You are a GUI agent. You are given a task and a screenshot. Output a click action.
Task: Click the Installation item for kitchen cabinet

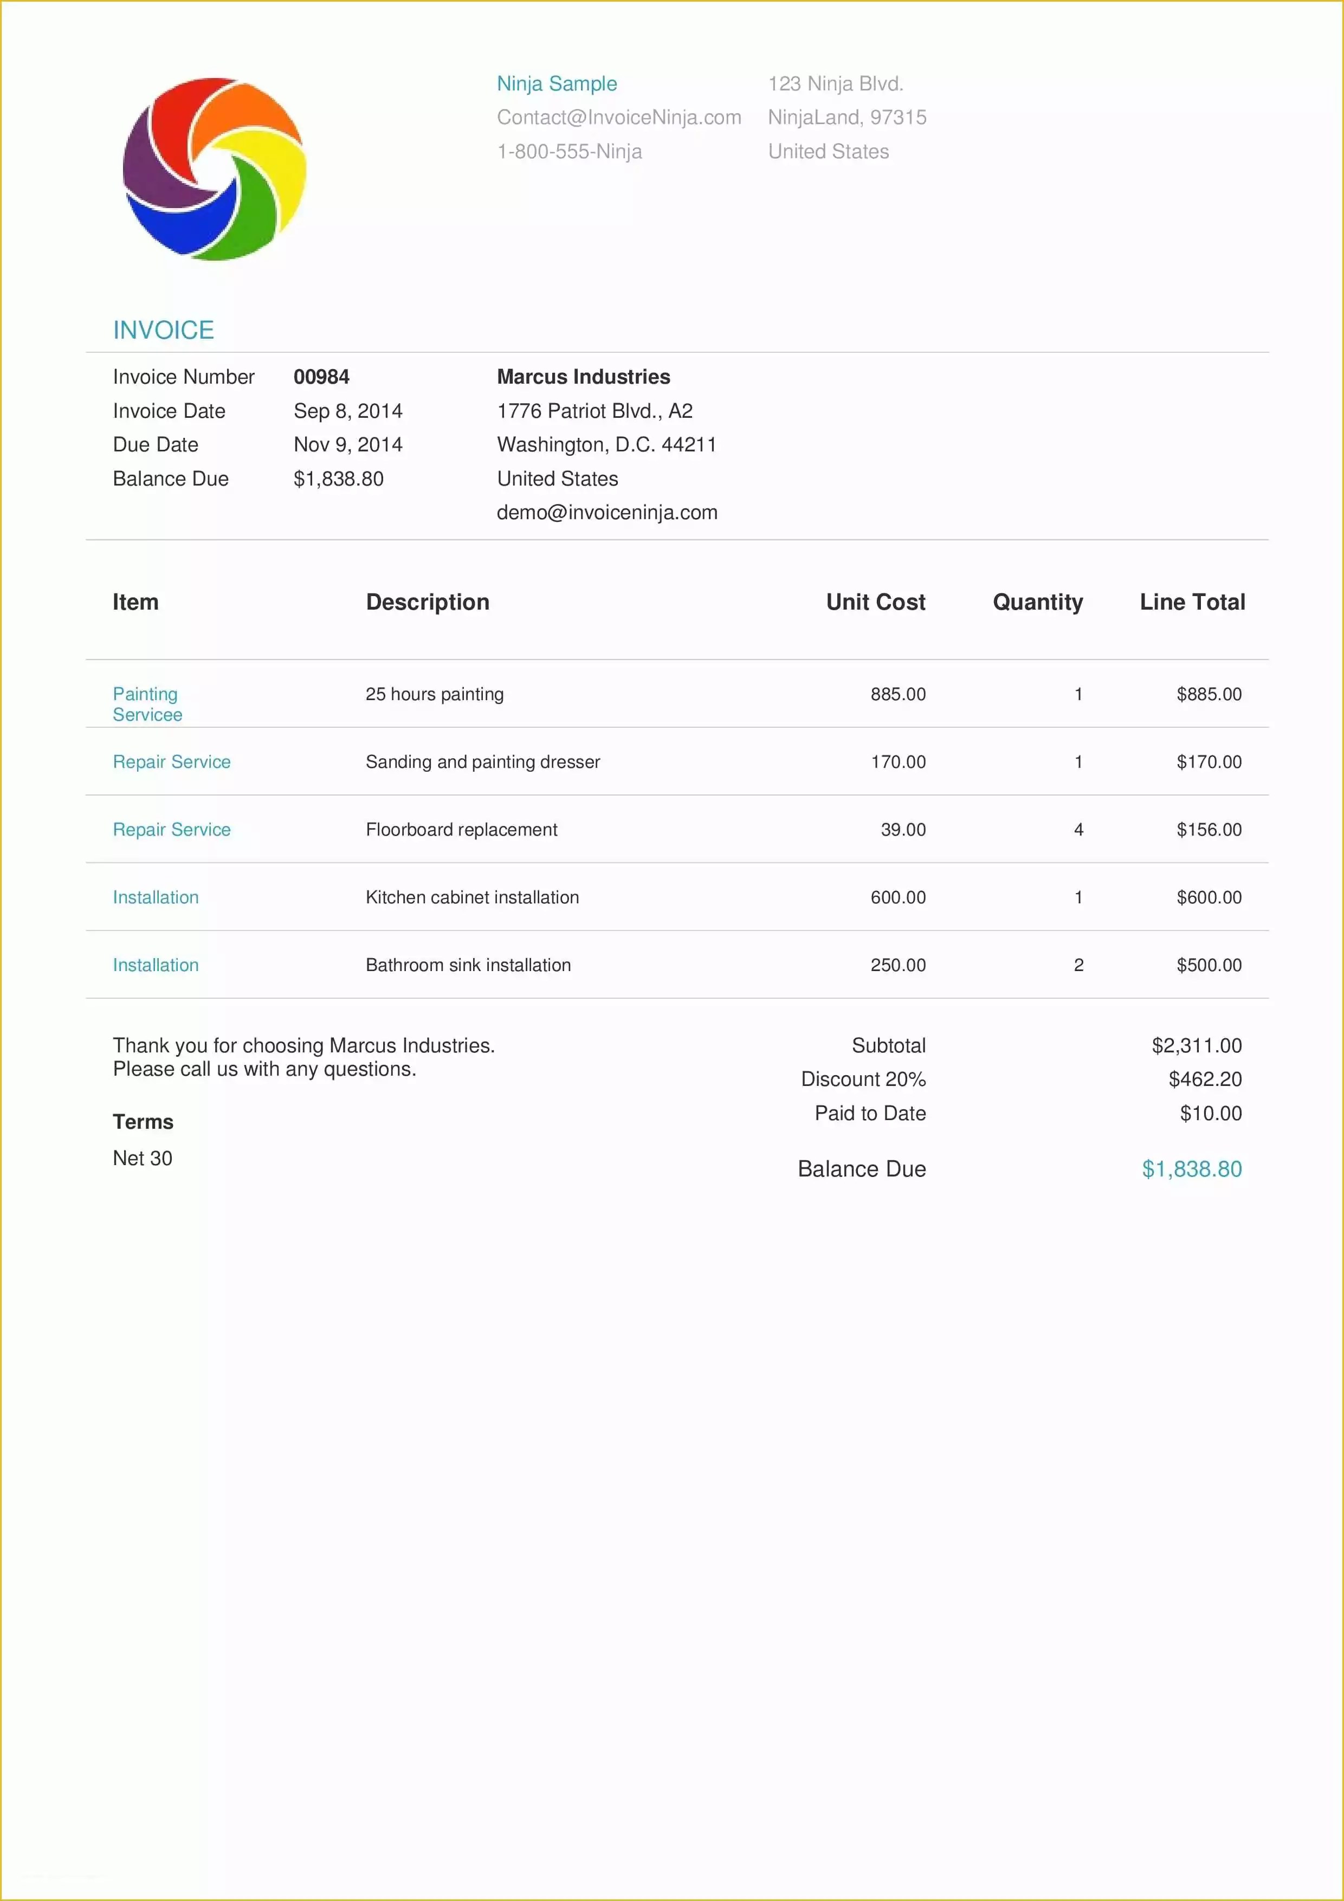156,897
